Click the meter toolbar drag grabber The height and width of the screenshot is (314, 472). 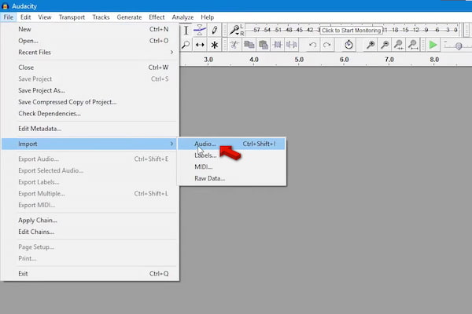[224, 30]
